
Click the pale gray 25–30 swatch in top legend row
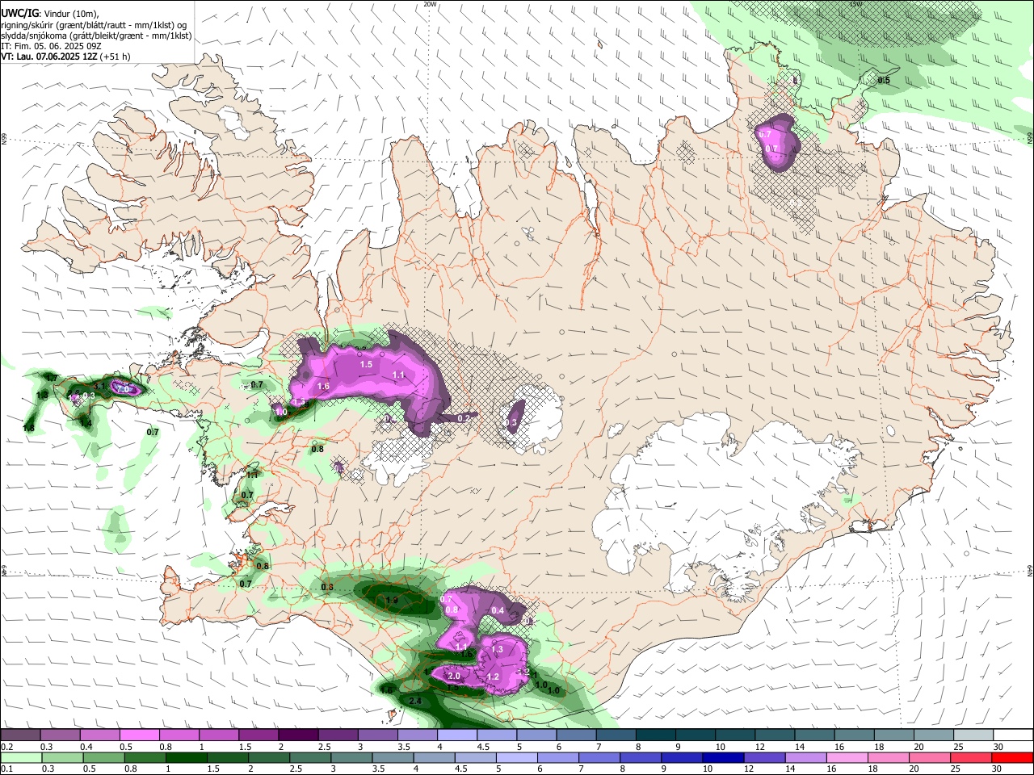pos(973,735)
